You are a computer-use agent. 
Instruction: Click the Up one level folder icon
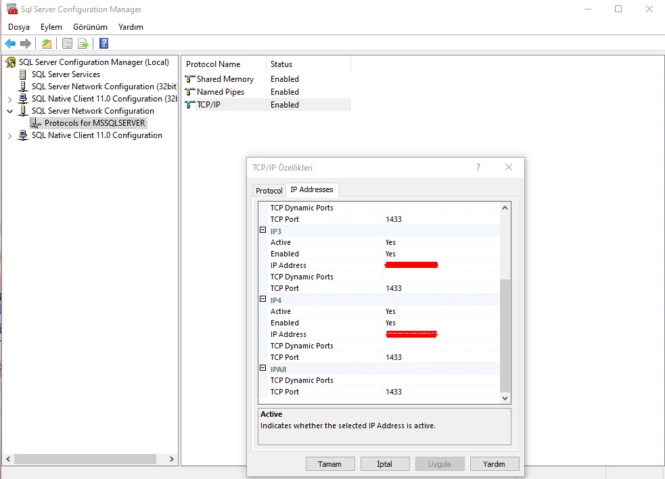tap(47, 43)
